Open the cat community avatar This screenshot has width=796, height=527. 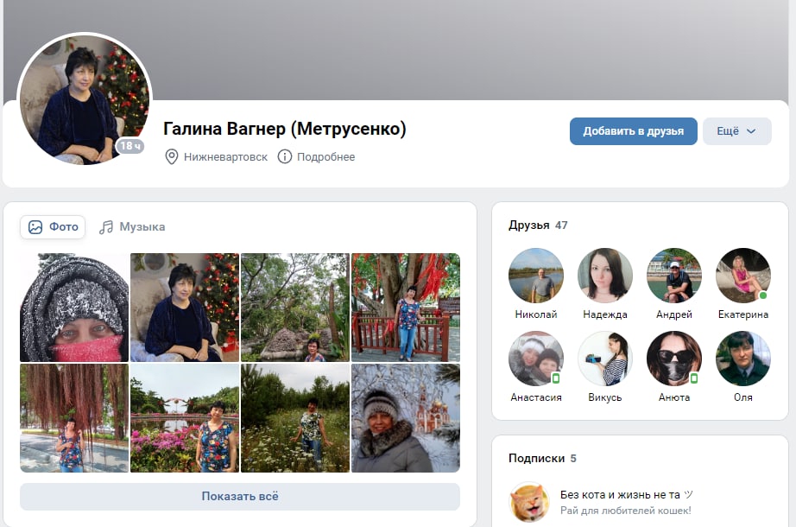tap(529, 502)
